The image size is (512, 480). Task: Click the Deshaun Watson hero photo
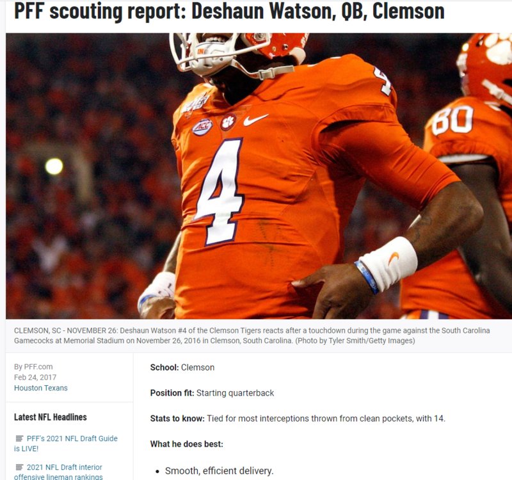[259, 176]
